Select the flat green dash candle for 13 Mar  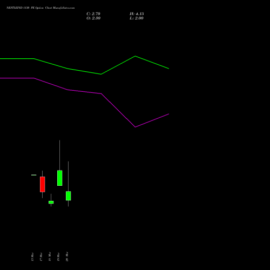click(34, 175)
